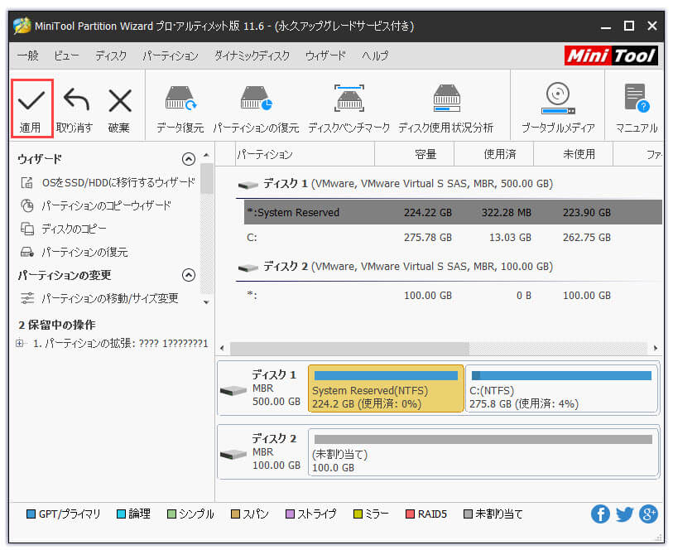Image resolution: width=673 pixels, height=550 pixels.
Task: Click 論理 legend color swatch
Action: coord(121,514)
